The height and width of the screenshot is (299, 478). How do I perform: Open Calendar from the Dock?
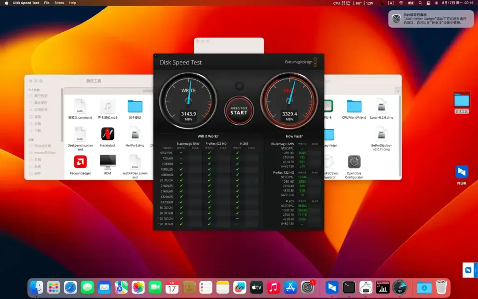click(x=172, y=287)
